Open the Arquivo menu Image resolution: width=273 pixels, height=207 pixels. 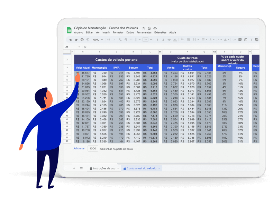pyautogui.click(x=79, y=32)
